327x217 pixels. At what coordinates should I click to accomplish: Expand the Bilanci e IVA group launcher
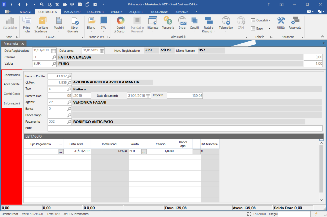(x=109, y=37)
